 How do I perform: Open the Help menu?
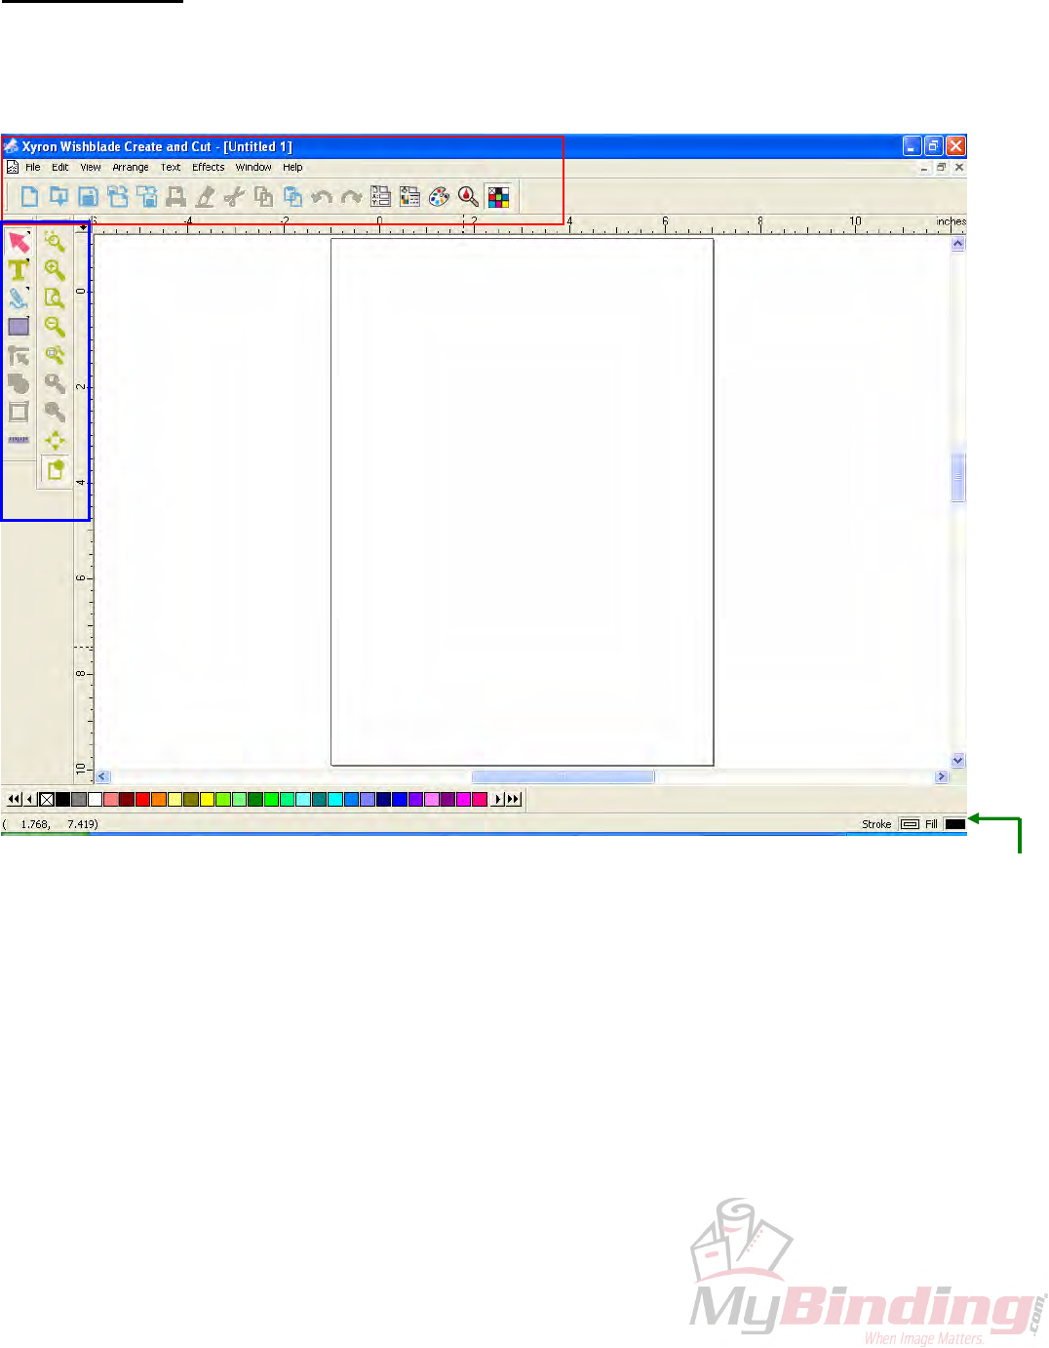[x=292, y=167]
